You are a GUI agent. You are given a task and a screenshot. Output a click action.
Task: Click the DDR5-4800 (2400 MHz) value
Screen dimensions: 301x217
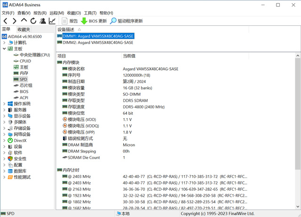(143, 107)
